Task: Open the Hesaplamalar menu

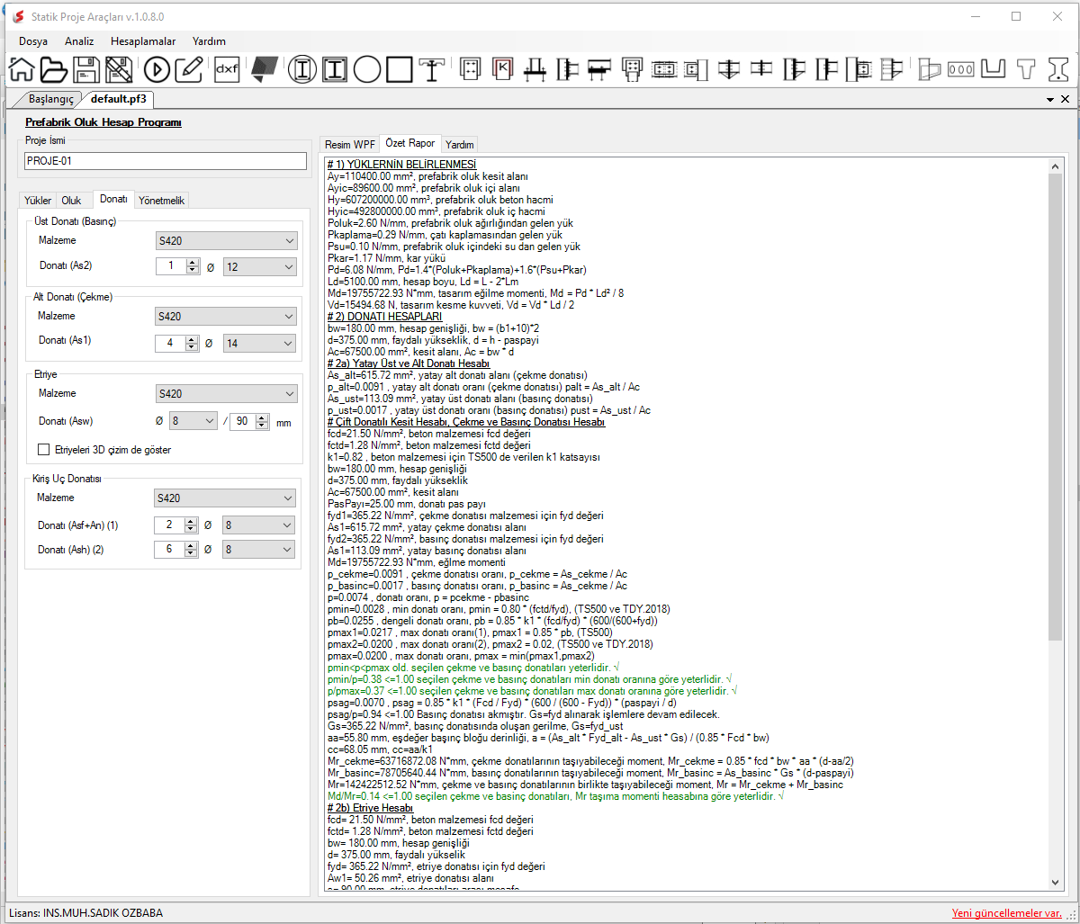Action: [x=143, y=41]
